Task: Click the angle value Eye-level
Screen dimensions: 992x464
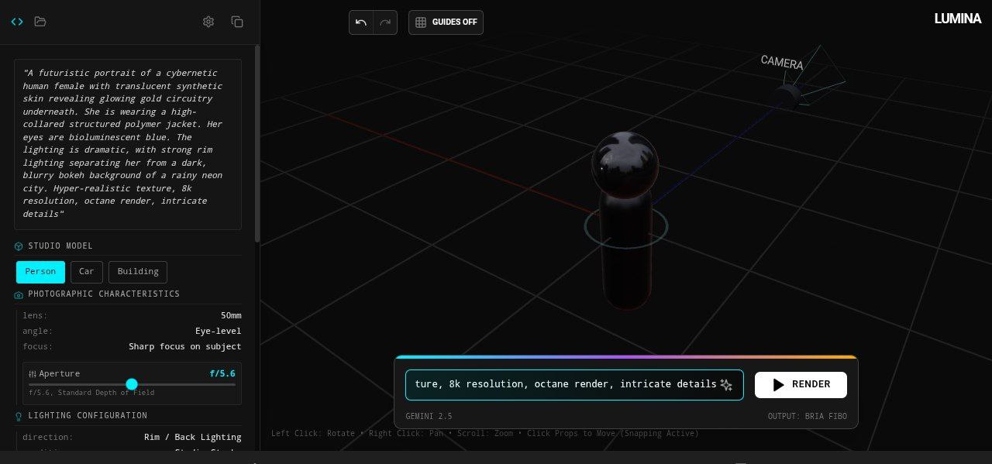Action: tap(218, 332)
